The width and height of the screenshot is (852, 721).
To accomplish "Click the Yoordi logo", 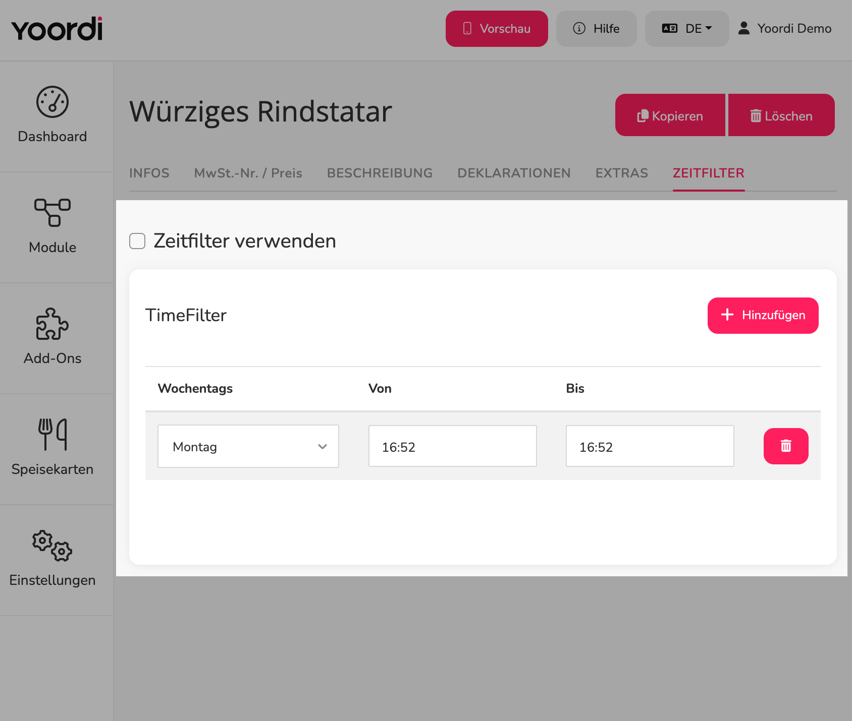I will tap(57, 29).
